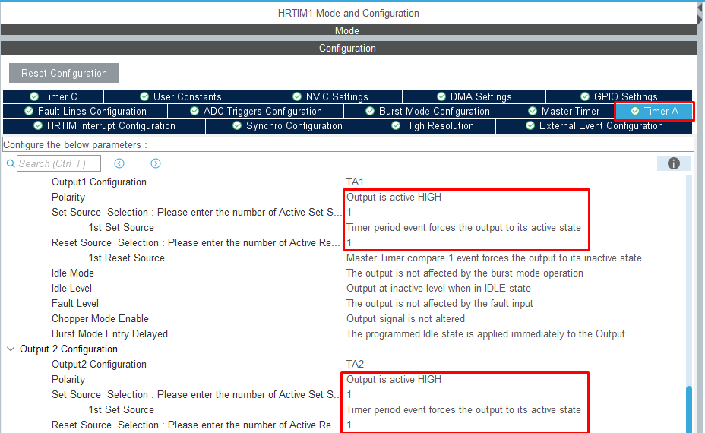Open Chopper Mode Enable value dropdown
The height and width of the screenshot is (433, 705).
pos(405,319)
